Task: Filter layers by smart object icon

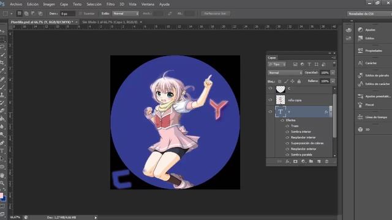Action: 323,64
